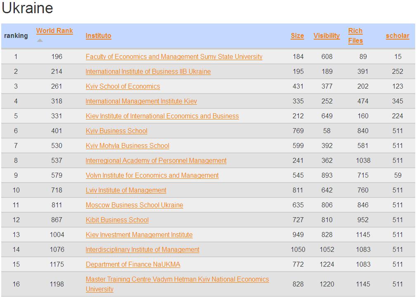Open Kyiv School of Economics link

[x=123, y=87]
